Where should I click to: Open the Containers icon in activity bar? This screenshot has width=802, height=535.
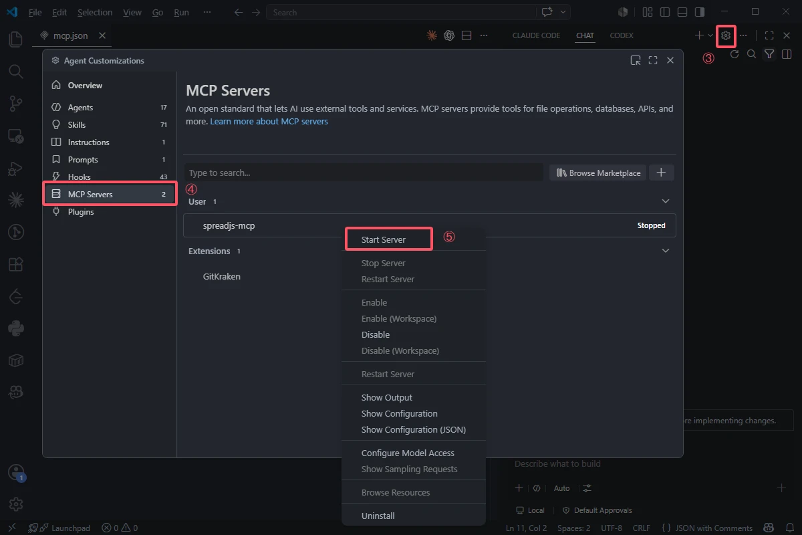click(15, 360)
